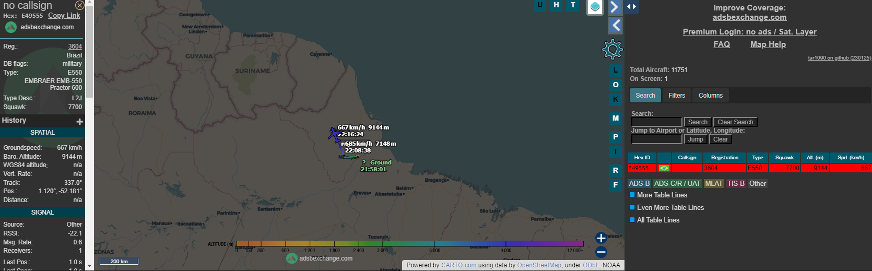Focus the Jump to Airport field
Image resolution: width=872 pixels, height=271 pixels.
tap(656, 139)
